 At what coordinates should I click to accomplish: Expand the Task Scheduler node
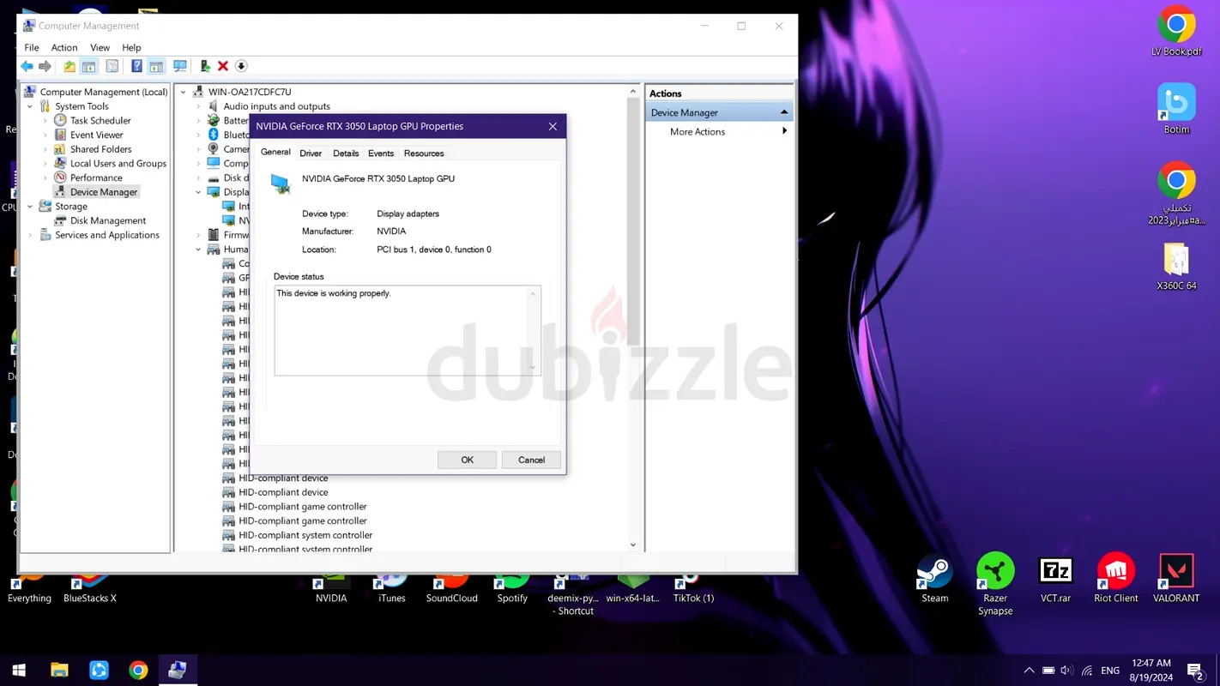pyautogui.click(x=45, y=121)
